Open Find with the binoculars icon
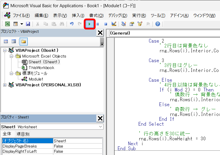 (62, 24)
